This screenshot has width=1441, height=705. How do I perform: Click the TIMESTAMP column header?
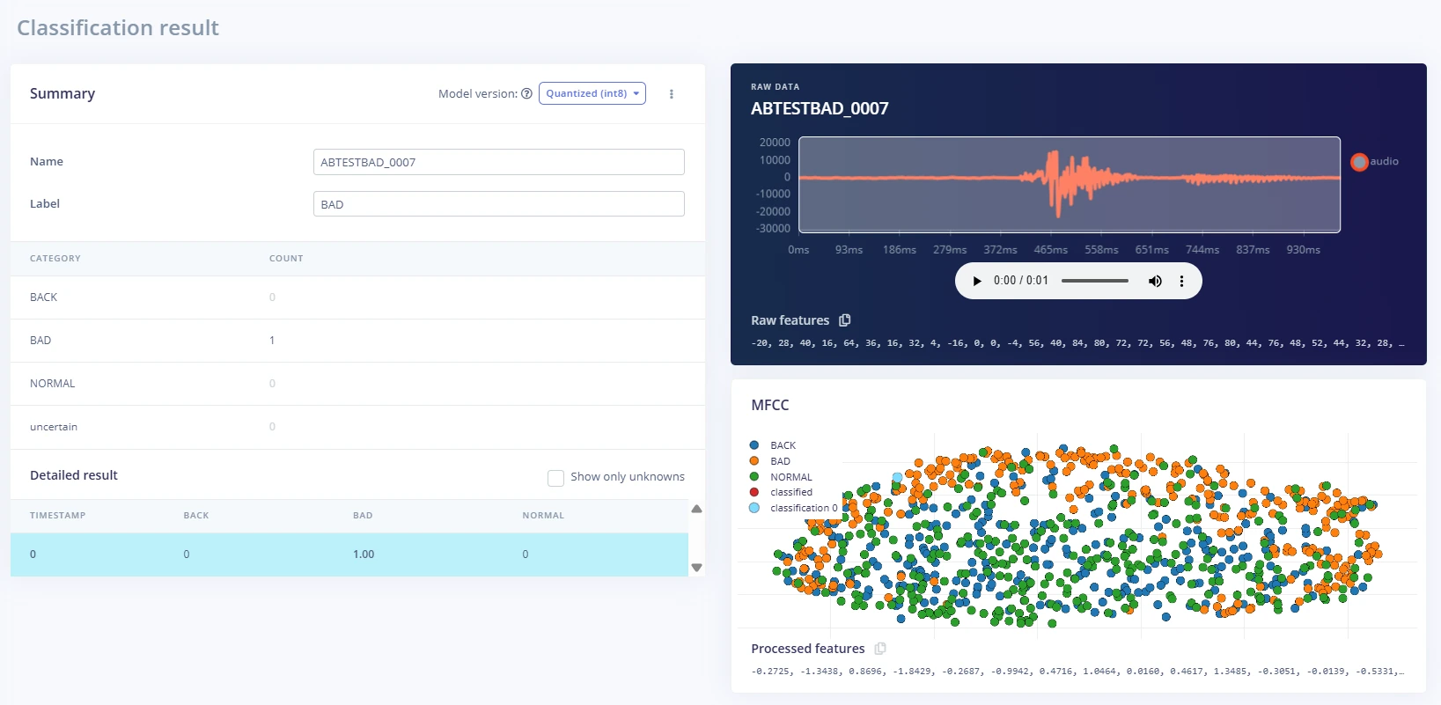(58, 516)
